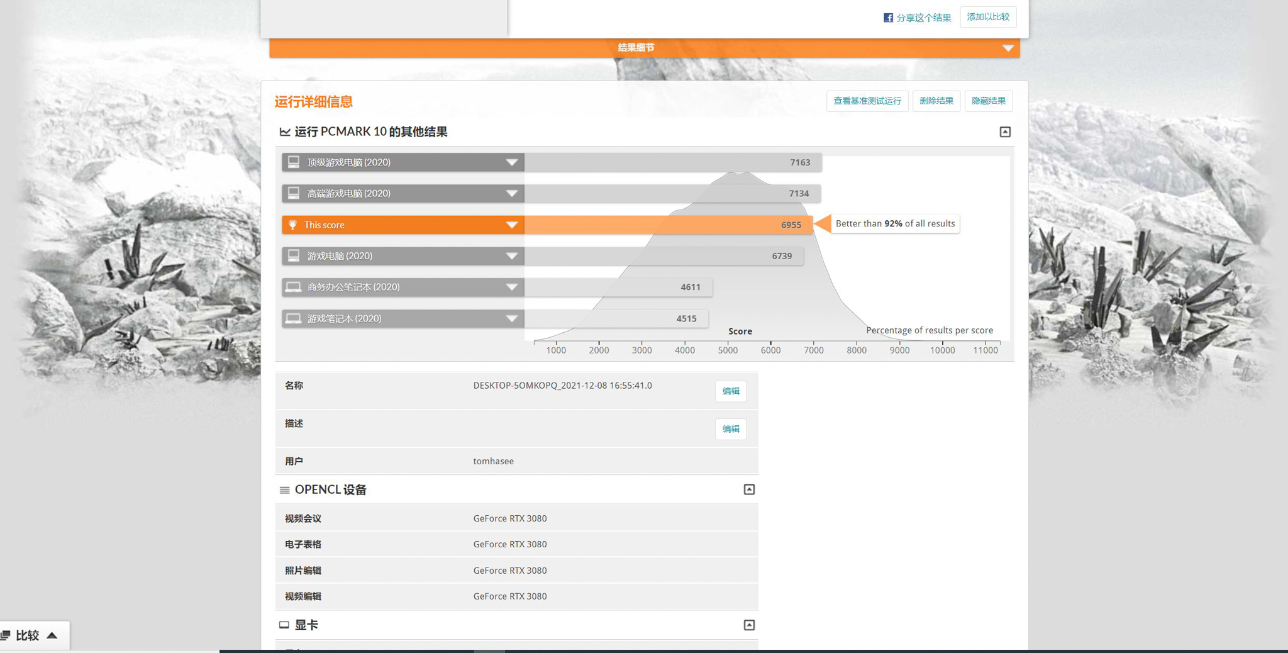Click the 7163 score bar
Image resolution: width=1288 pixels, height=653 pixels.
click(x=673, y=162)
